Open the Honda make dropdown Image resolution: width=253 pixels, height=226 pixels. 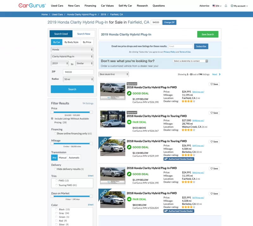[x=72, y=49]
